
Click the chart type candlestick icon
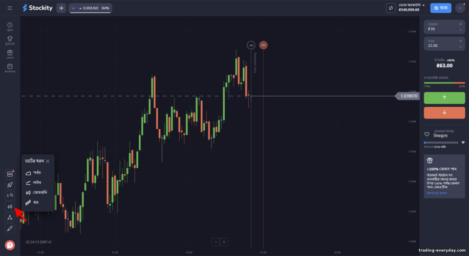click(x=10, y=206)
